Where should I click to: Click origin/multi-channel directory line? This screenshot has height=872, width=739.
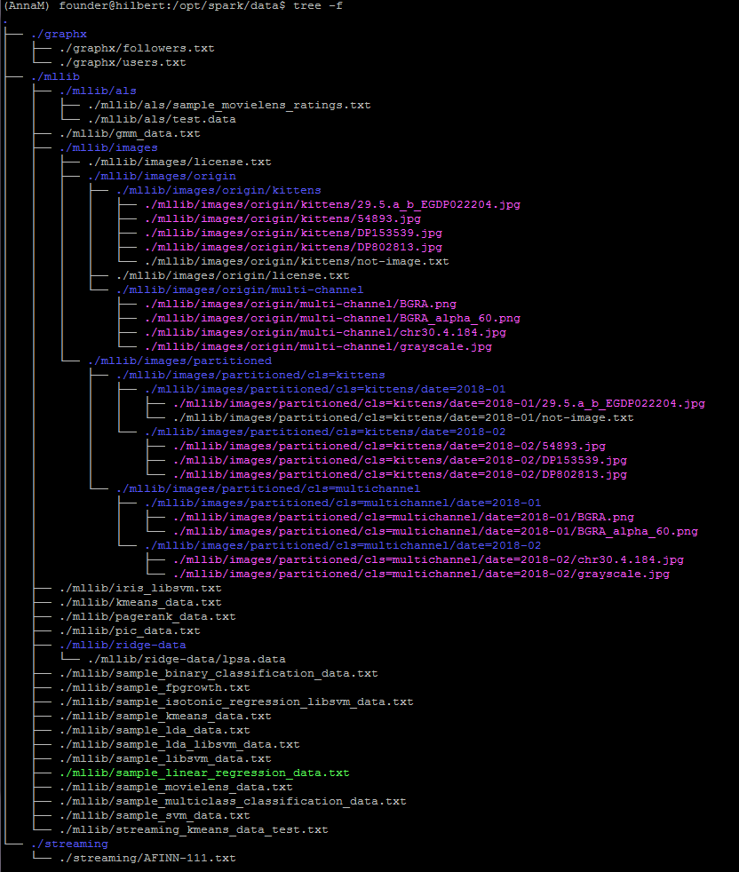tap(240, 289)
